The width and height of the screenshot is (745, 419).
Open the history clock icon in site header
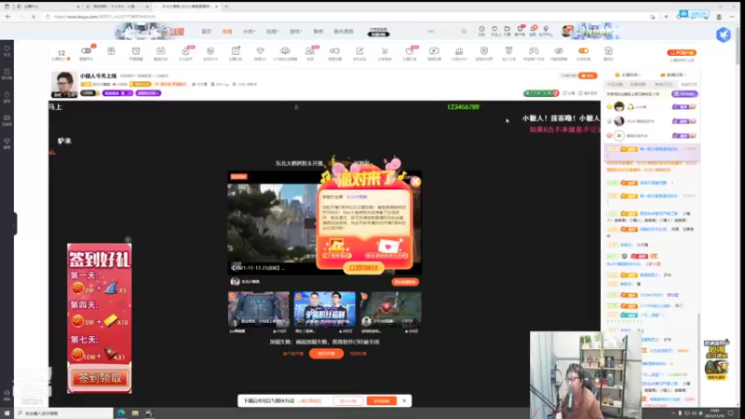click(x=481, y=29)
